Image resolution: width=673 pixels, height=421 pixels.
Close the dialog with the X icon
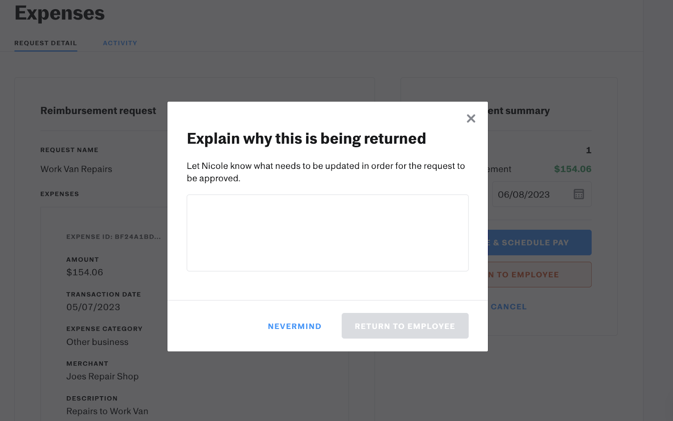[x=471, y=118]
